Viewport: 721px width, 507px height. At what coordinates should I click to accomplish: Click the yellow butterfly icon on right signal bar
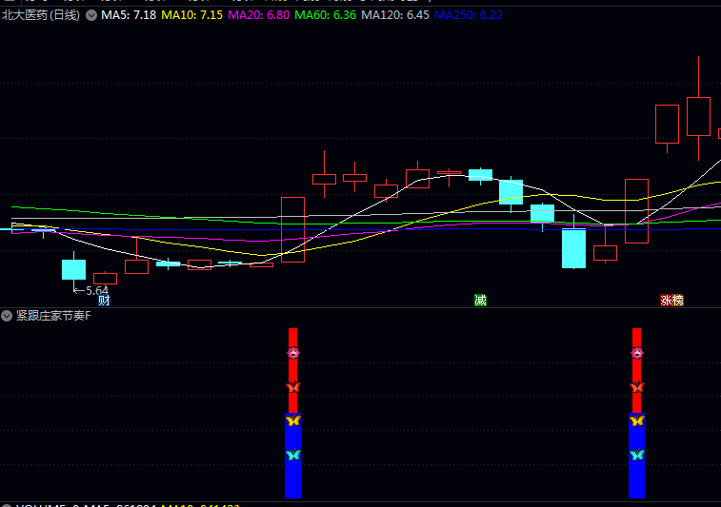click(637, 420)
